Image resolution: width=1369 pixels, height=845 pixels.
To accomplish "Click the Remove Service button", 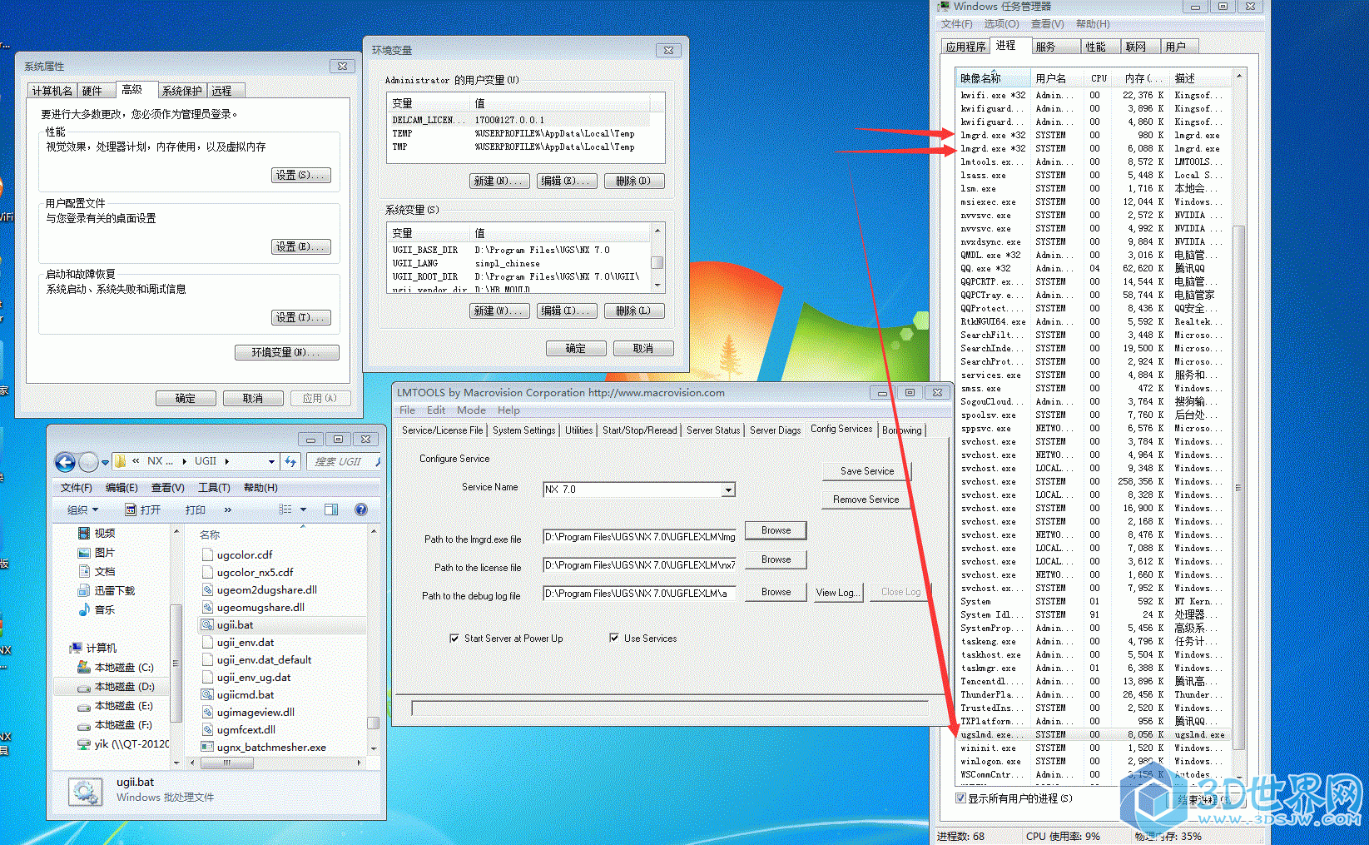I will [x=866, y=499].
